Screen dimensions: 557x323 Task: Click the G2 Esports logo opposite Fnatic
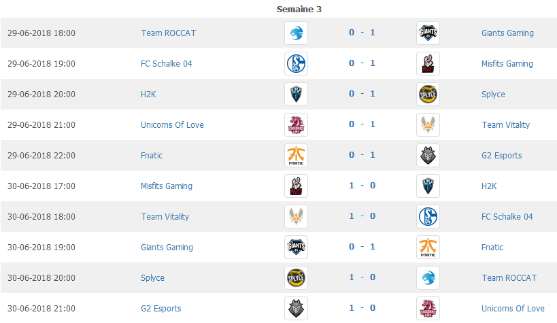coord(428,155)
